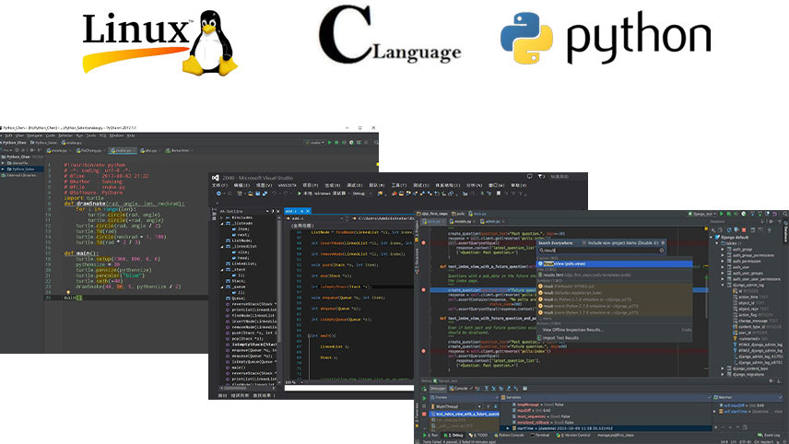Open the MainThread frames dropdown
The width and height of the screenshot is (789, 444).
[x=461, y=405]
